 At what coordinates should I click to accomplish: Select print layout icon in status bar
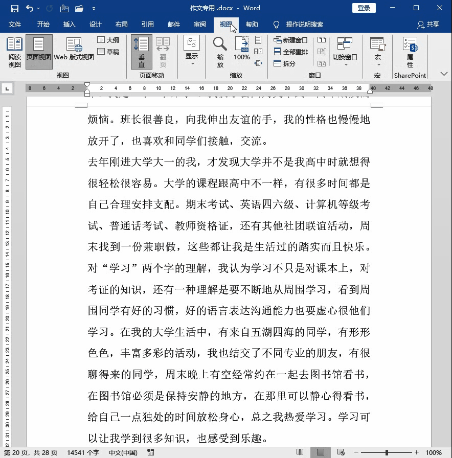tap(321, 452)
